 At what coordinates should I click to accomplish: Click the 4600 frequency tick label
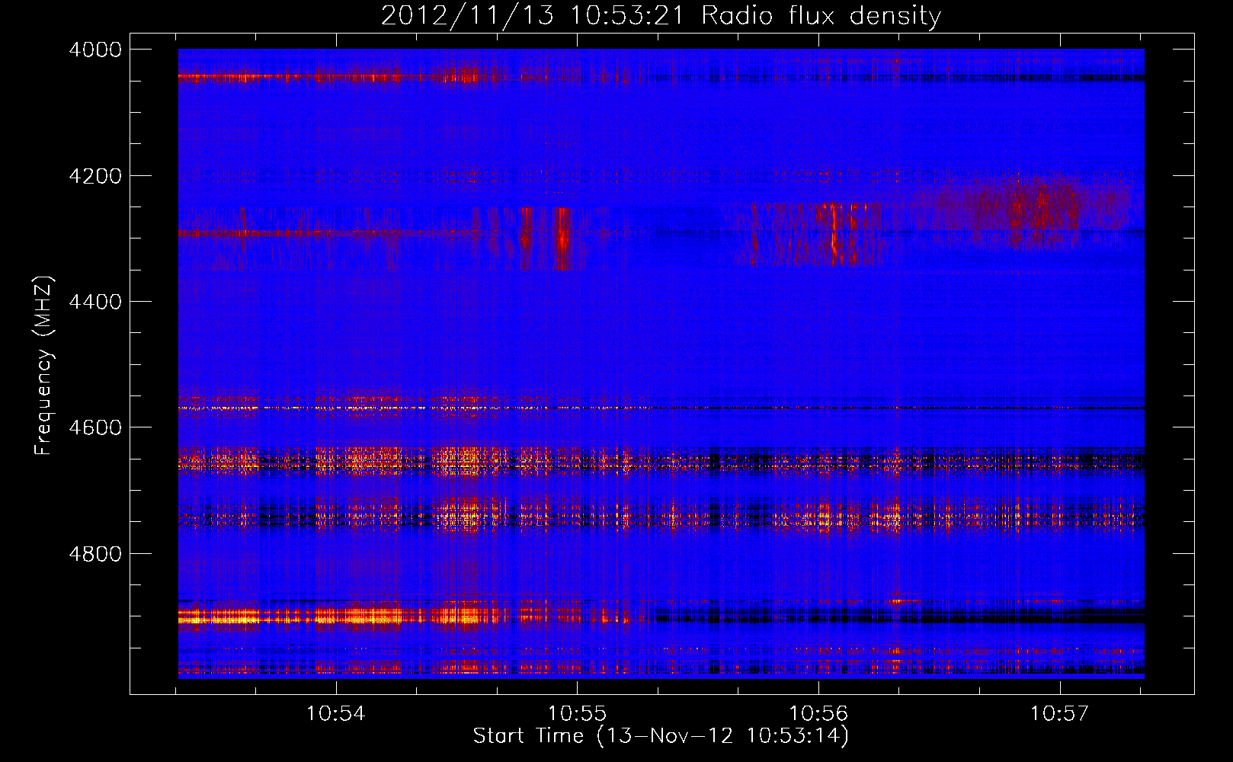point(94,427)
